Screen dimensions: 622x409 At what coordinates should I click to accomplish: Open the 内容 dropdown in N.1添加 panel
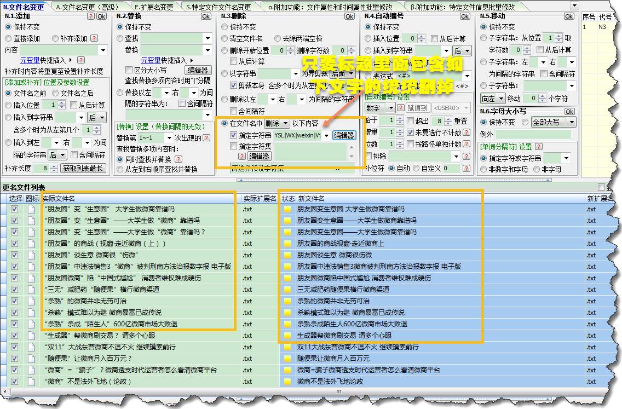102,50
